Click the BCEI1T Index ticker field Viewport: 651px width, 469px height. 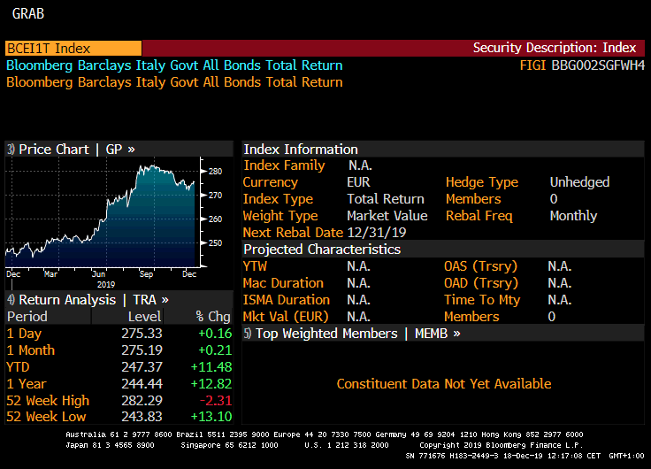point(73,48)
